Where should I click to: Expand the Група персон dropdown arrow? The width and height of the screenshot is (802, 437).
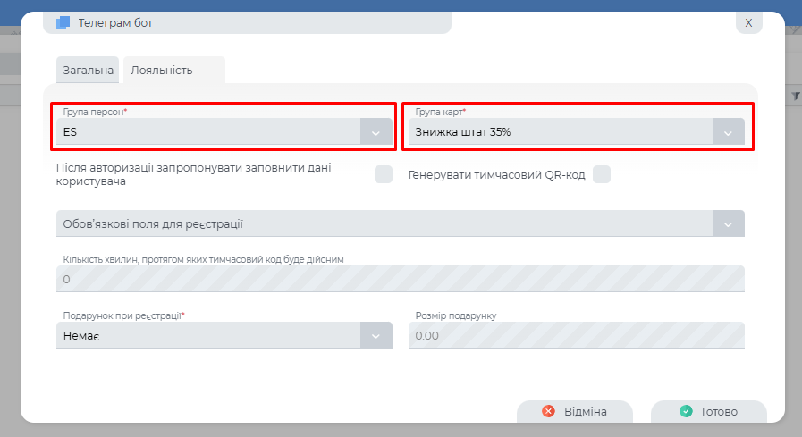click(376, 132)
